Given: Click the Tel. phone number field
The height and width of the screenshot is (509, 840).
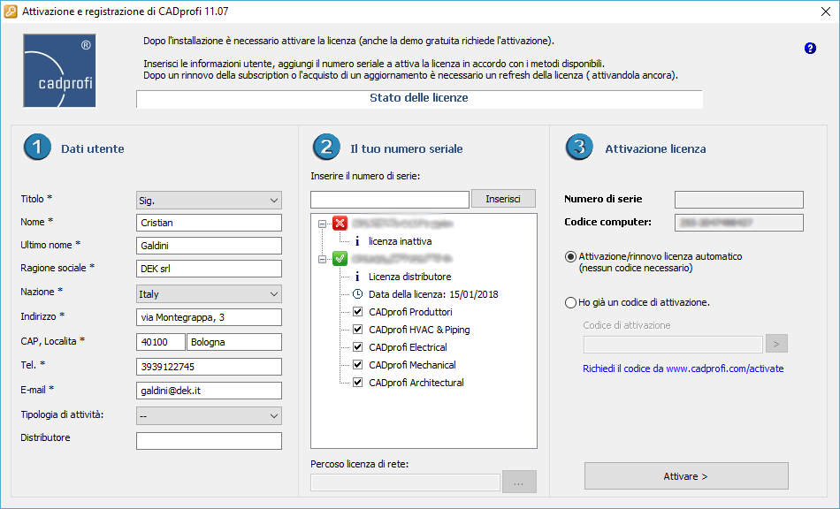Looking at the screenshot, I should [x=209, y=367].
